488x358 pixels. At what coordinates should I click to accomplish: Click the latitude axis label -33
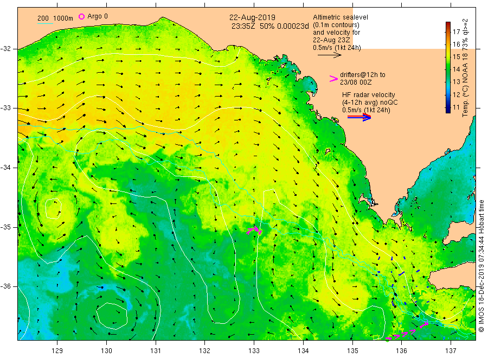(x=5, y=108)
